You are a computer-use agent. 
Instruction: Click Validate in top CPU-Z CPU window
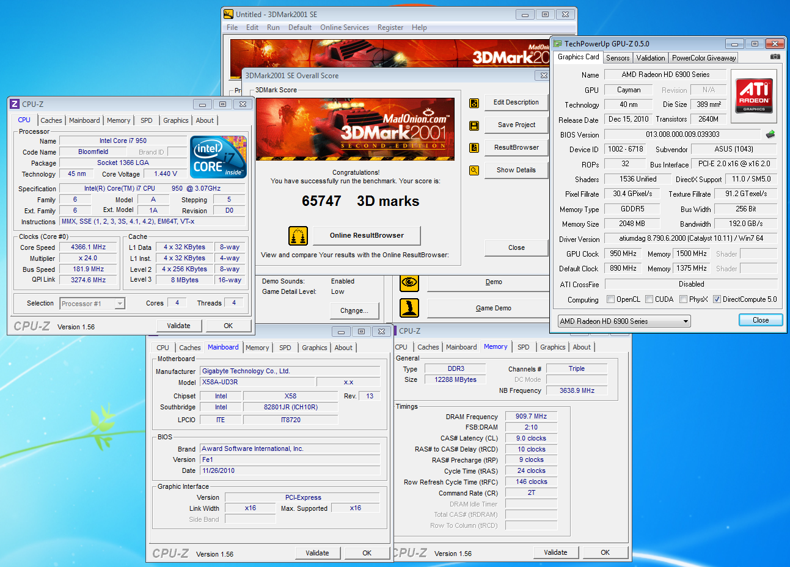click(x=178, y=326)
